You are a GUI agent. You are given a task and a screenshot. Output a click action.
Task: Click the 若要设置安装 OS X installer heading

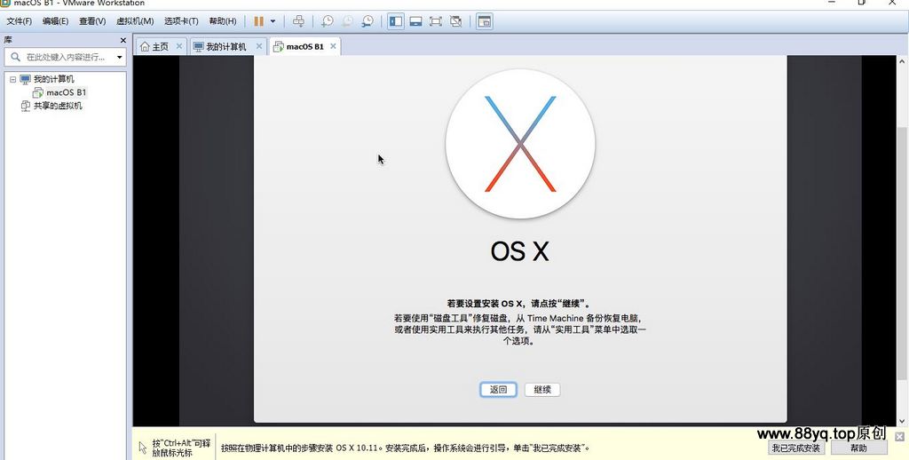tap(519, 303)
